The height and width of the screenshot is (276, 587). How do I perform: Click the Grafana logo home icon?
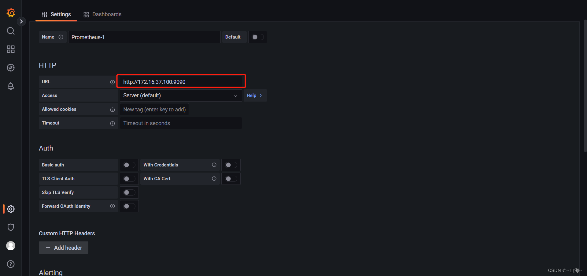point(11,13)
